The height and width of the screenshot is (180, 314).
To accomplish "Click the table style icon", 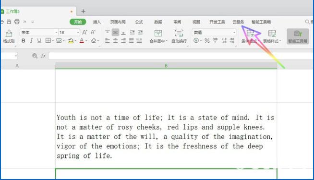I will pos(272,33).
